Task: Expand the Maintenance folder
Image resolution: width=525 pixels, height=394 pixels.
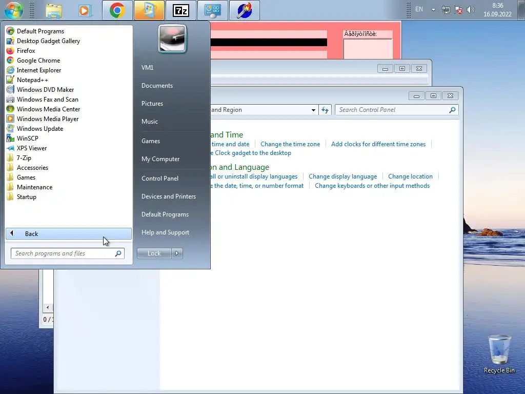Action: [34, 187]
